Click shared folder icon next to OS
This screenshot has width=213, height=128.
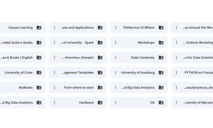(x=161, y=103)
